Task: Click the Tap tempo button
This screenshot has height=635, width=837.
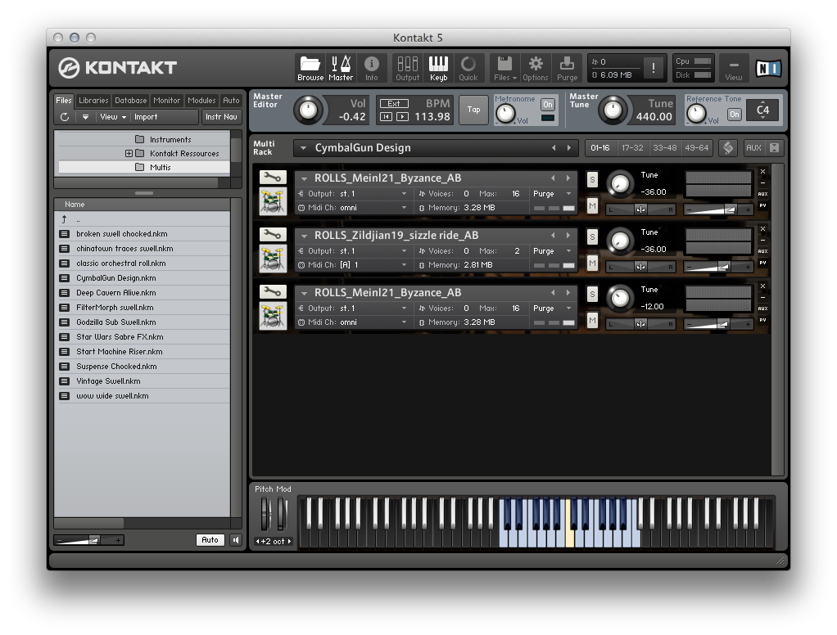Action: [x=473, y=110]
